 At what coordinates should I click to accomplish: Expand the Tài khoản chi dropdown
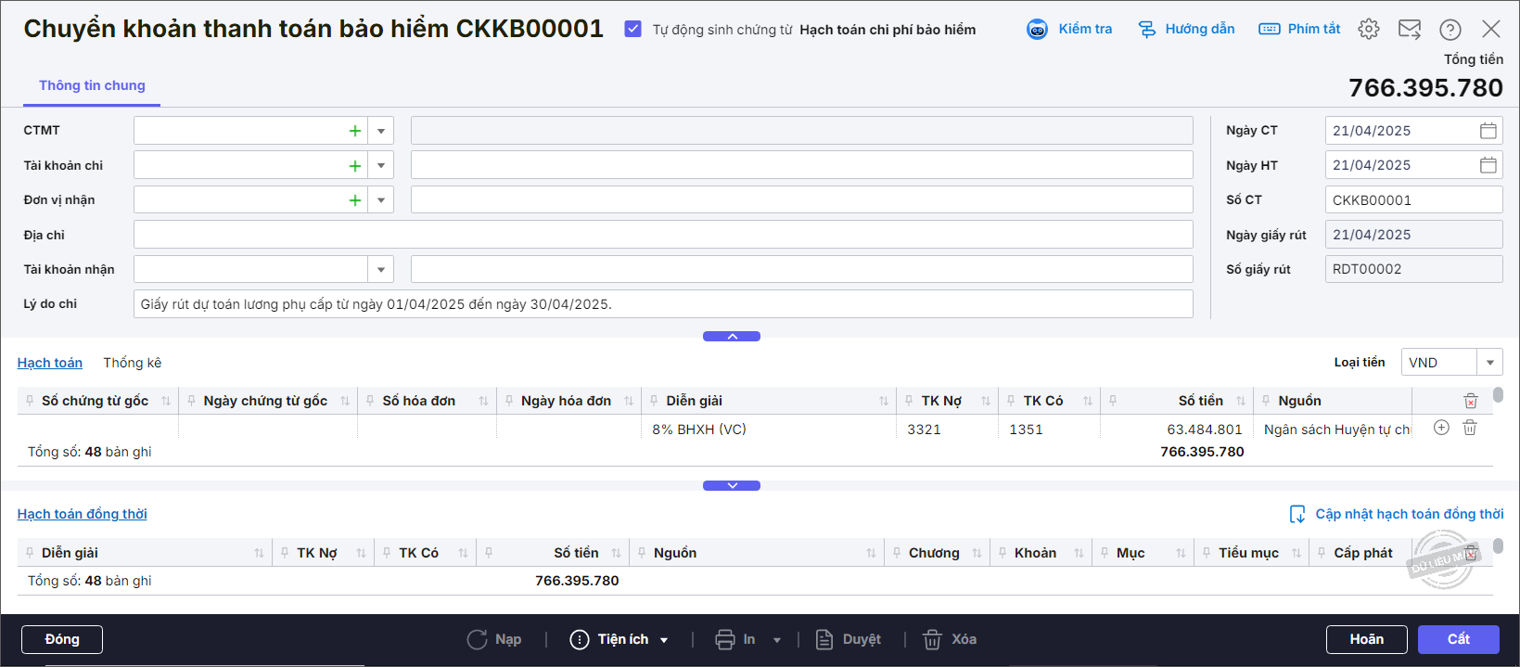click(381, 166)
